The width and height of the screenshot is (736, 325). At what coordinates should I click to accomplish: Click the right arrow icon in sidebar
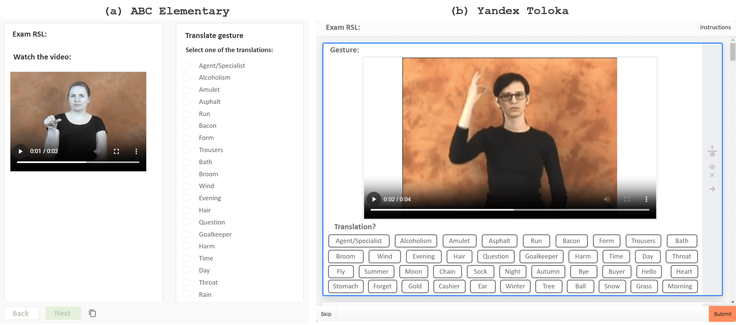click(712, 189)
